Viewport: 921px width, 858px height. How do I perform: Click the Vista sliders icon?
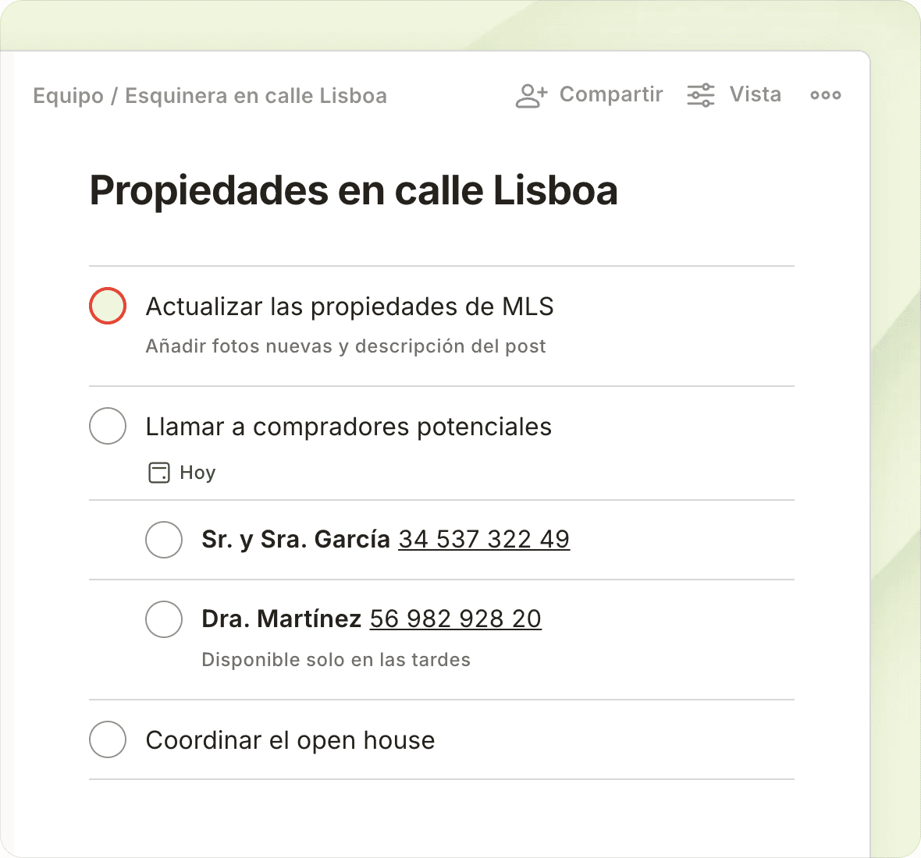[700, 95]
